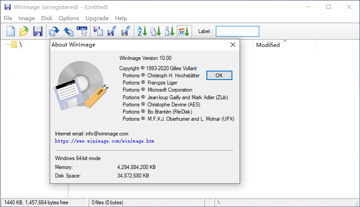This screenshot has height=207, width=360.
Task: Click the 'Bo Brantén (FileDisk)' line
Action: (x=158, y=112)
